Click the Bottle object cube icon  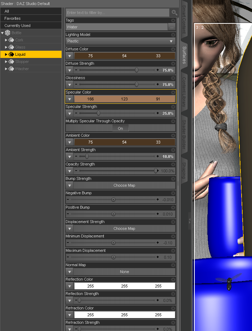(8, 33)
